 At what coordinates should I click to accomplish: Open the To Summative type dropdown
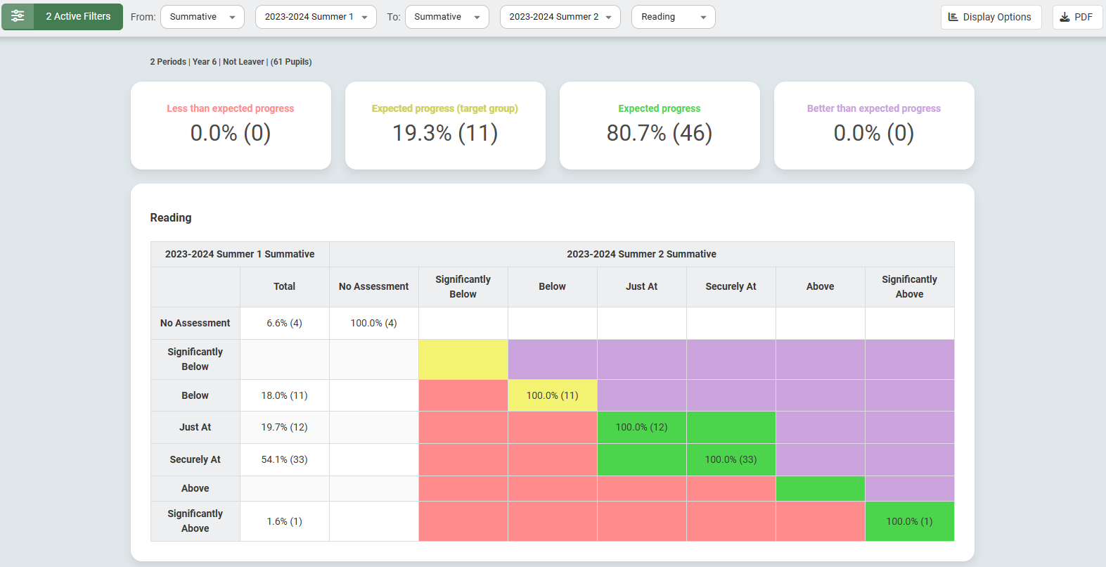(x=446, y=17)
